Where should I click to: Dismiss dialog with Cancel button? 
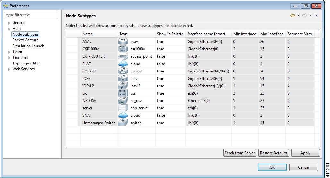303,167
